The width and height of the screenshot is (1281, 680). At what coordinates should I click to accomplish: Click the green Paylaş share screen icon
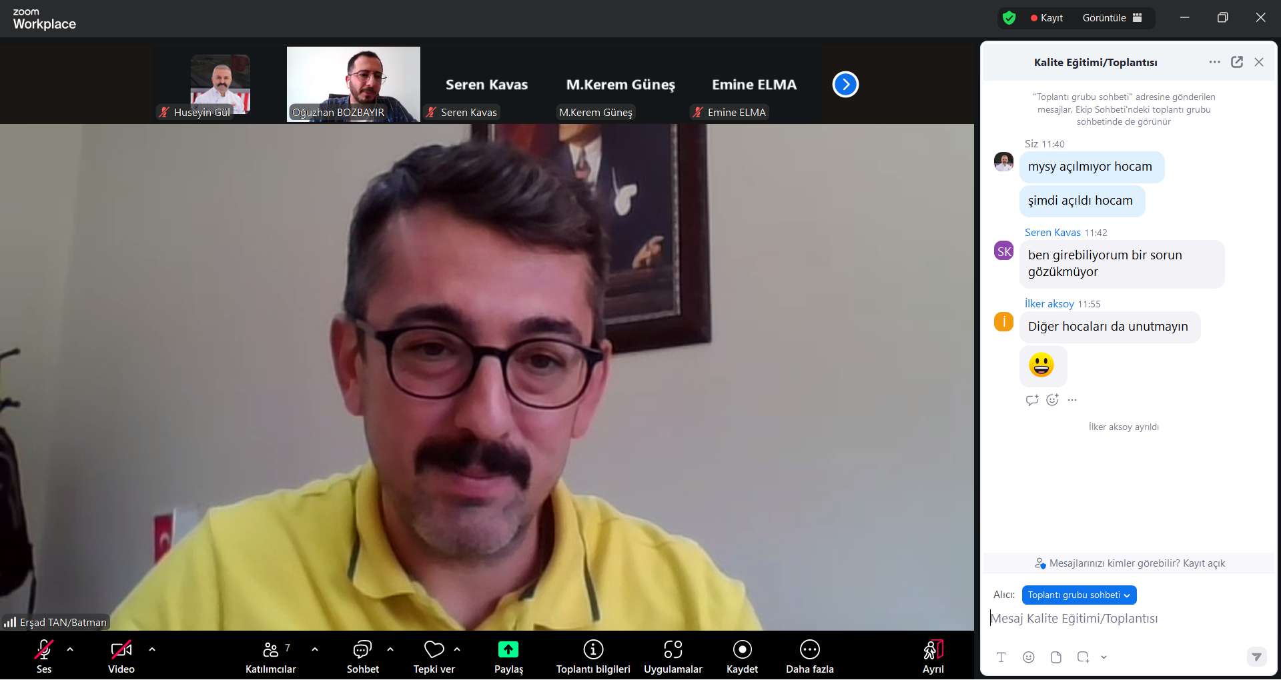coord(508,649)
